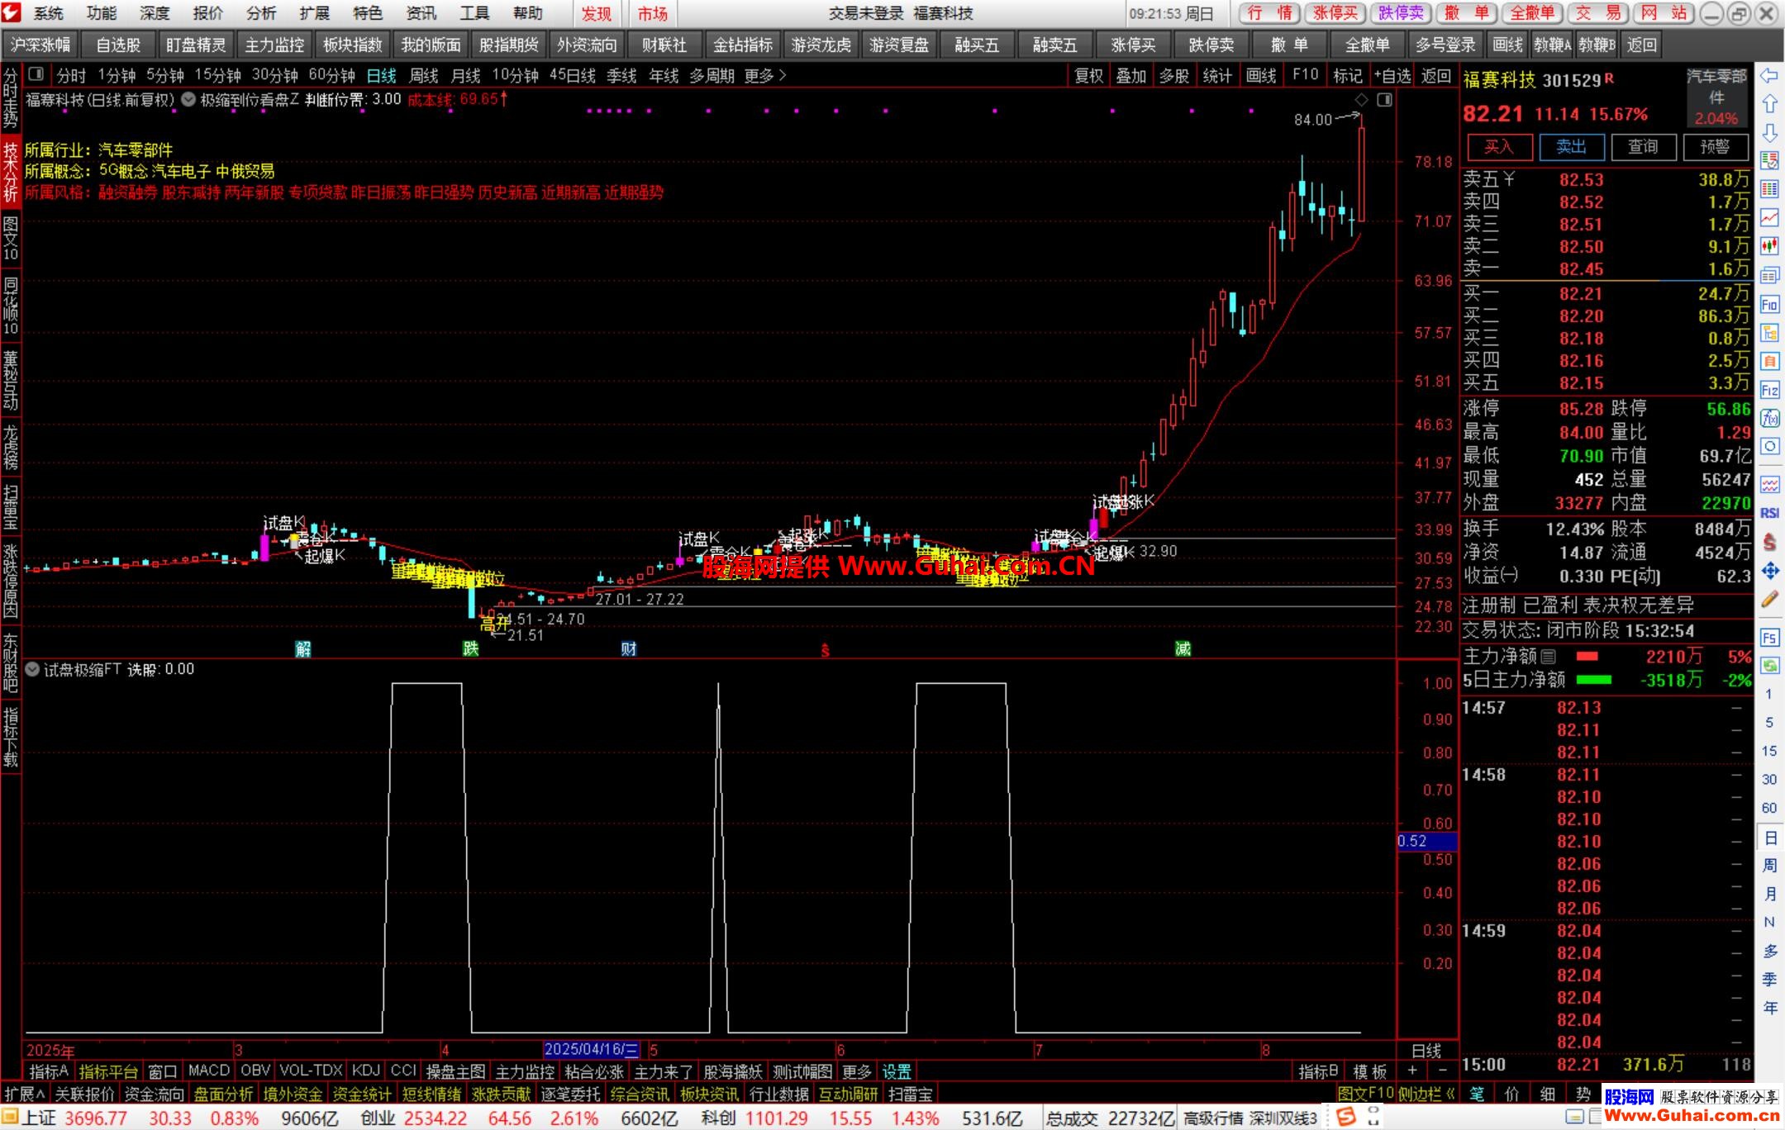
Task: Click the 卖五 depth toggle arrow
Action: 1509,179
